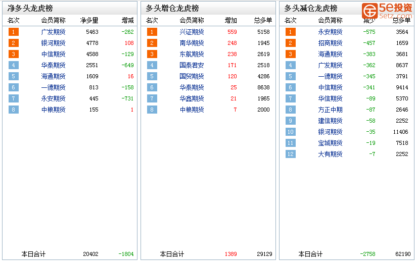Open 国泰君安 link in 多头增仓龙虎榜
Viewport: 416px width, 261px height.
(x=192, y=66)
